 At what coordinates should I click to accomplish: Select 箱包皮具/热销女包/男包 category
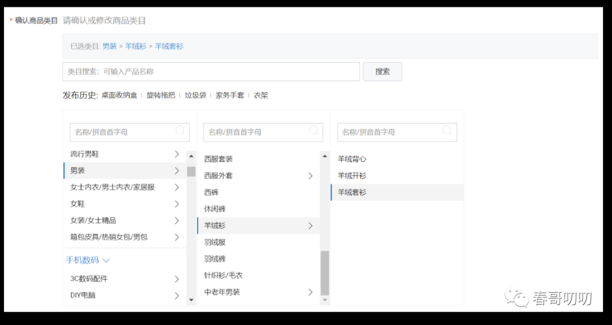(x=125, y=237)
